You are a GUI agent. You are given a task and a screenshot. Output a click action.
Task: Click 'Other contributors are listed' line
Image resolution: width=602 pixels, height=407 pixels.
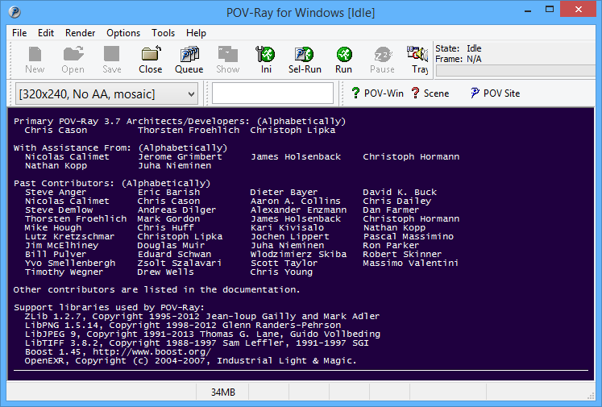pyautogui.click(x=156, y=289)
